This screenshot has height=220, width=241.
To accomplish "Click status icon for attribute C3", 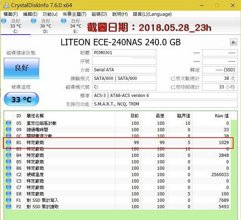I will click(9, 181).
